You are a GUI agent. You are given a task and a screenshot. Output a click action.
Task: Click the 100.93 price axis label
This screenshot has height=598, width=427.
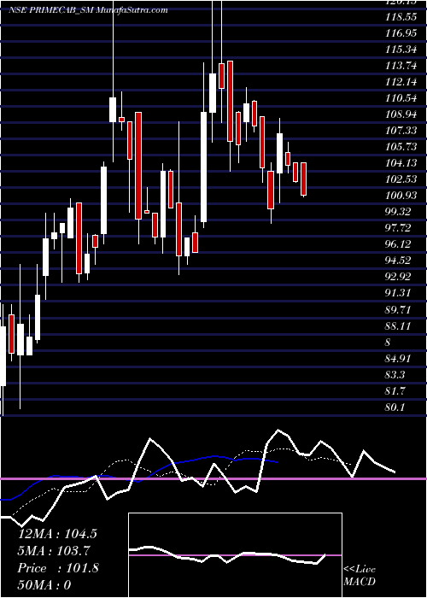point(401,196)
